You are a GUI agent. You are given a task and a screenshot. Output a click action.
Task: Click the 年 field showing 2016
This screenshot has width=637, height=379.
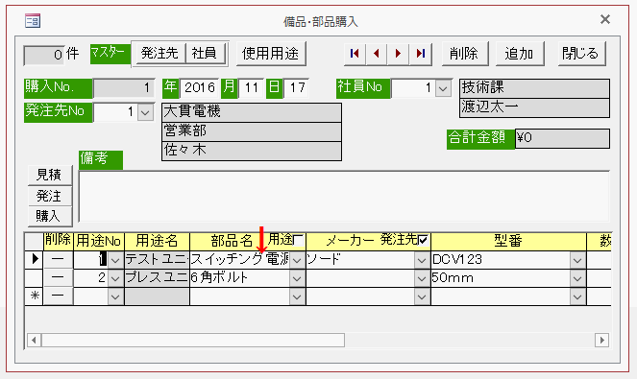pyautogui.click(x=199, y=87)
